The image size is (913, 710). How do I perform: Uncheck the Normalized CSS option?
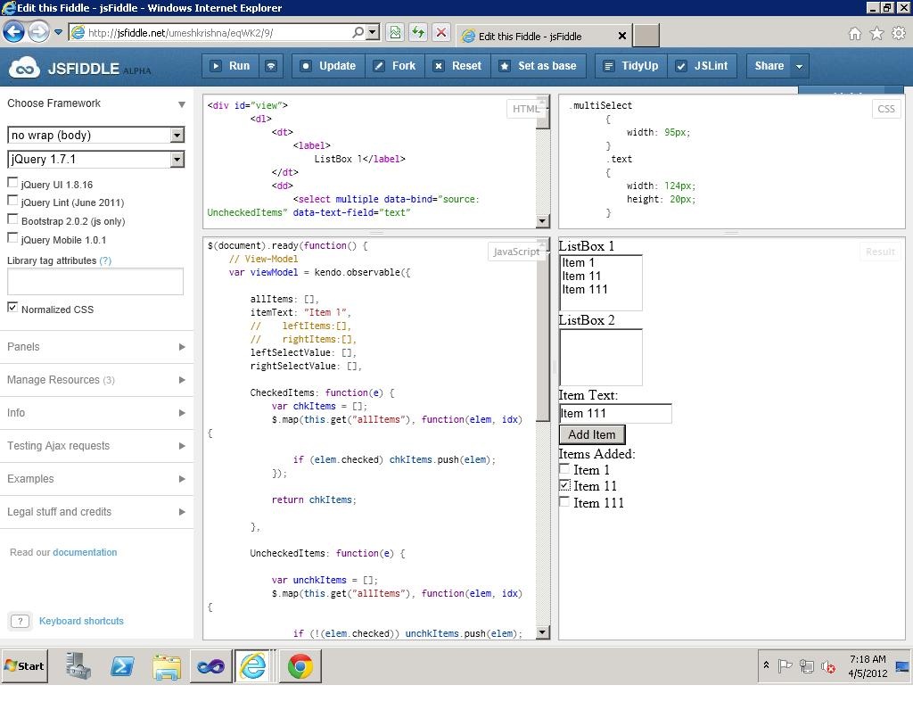pyautogui.click(x=12, y=308)
